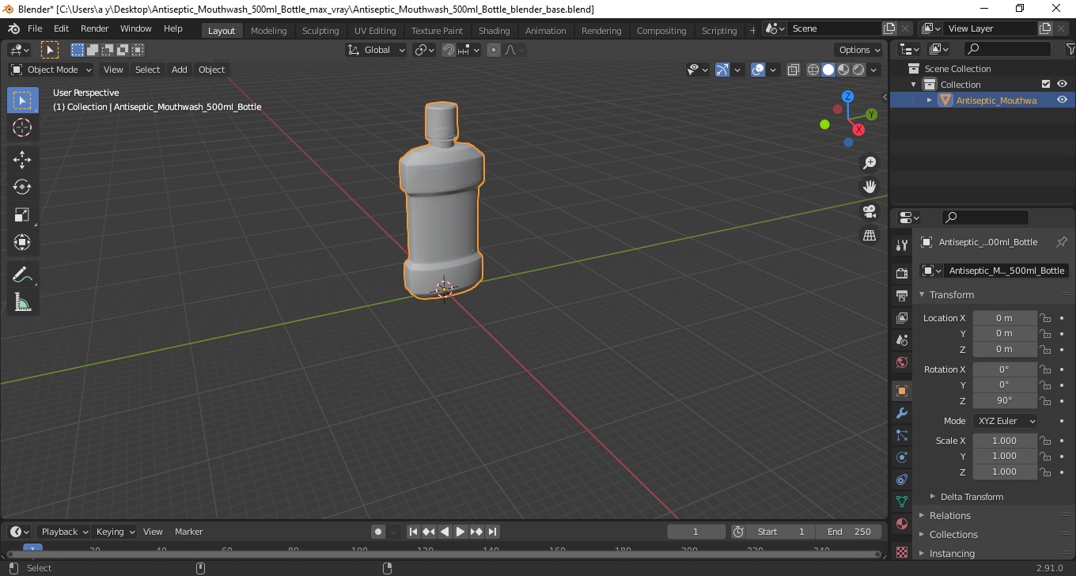Uncheck the Collection exclude checkbox
This screenshot has height=576, width=1076.
1046,84
